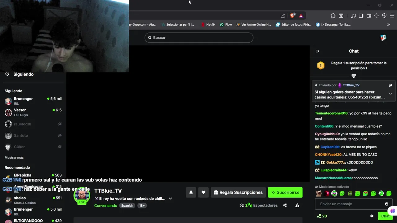The width and height of the screenshot is (397, 223).
Task: Toggle the notification bell for TTBlue_TV
Action: (x=191, y=192)
